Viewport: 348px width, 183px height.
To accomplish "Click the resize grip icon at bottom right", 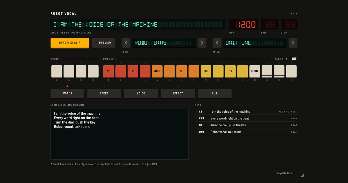I will pyautogui.click(x=302, y=175).
